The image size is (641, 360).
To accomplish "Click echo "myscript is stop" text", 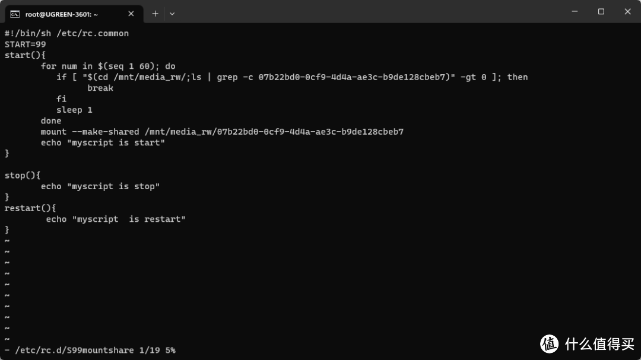I will (x=100, y=186).
